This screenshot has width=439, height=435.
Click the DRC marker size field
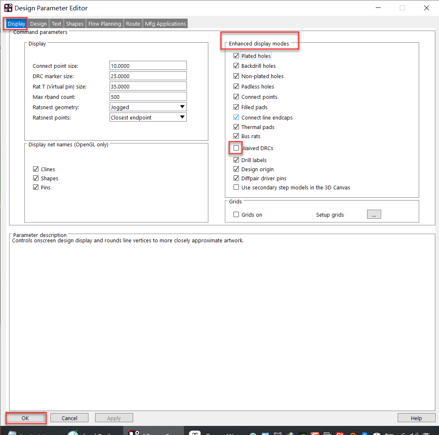(148, 76)
